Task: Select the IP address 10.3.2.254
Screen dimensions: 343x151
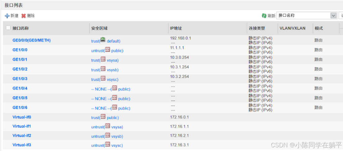Action: click(179, 77)
